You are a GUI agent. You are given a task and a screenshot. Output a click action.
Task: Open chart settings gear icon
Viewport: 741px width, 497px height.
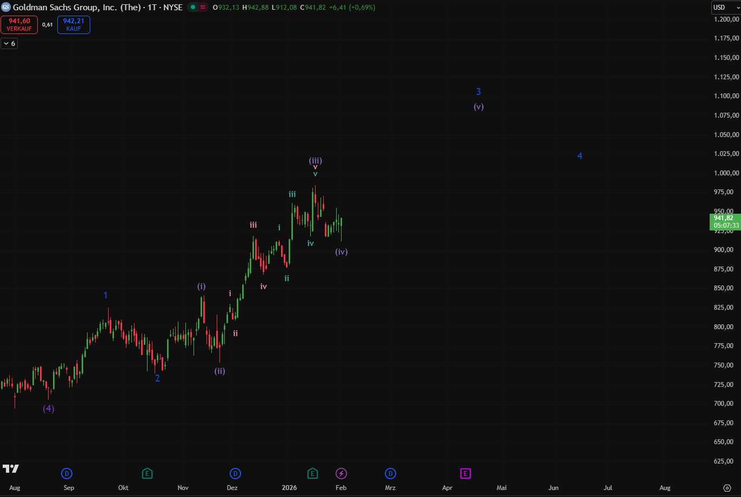(x=727, y=487)
